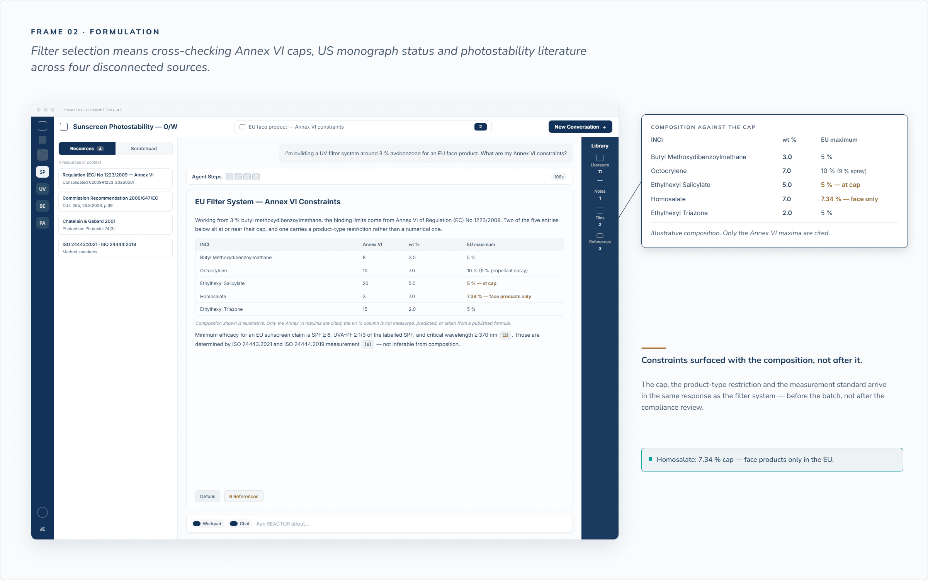The width and height of the screenshot is (928, 580).
Task: Open the JE user profile initials
Action: [x=42, y=529]
